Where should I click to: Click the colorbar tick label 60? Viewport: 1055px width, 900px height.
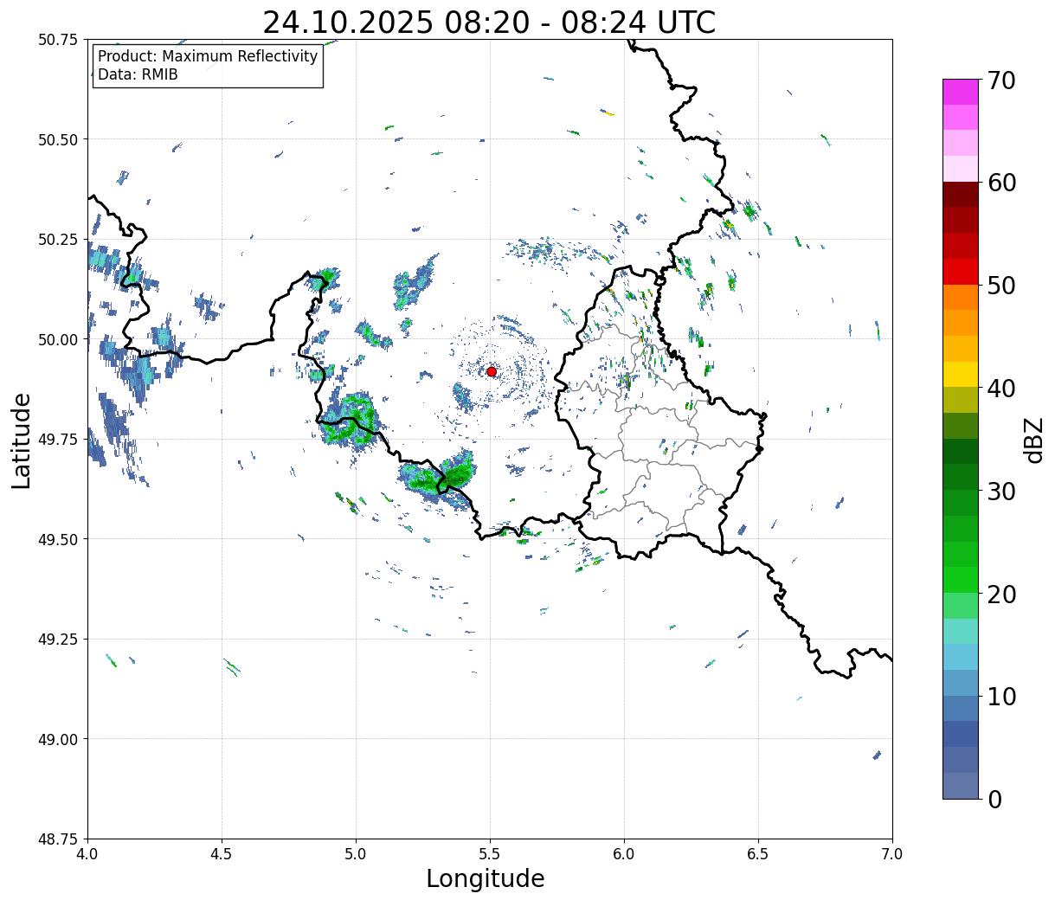pyautogui.click(x=1000, y=183)
